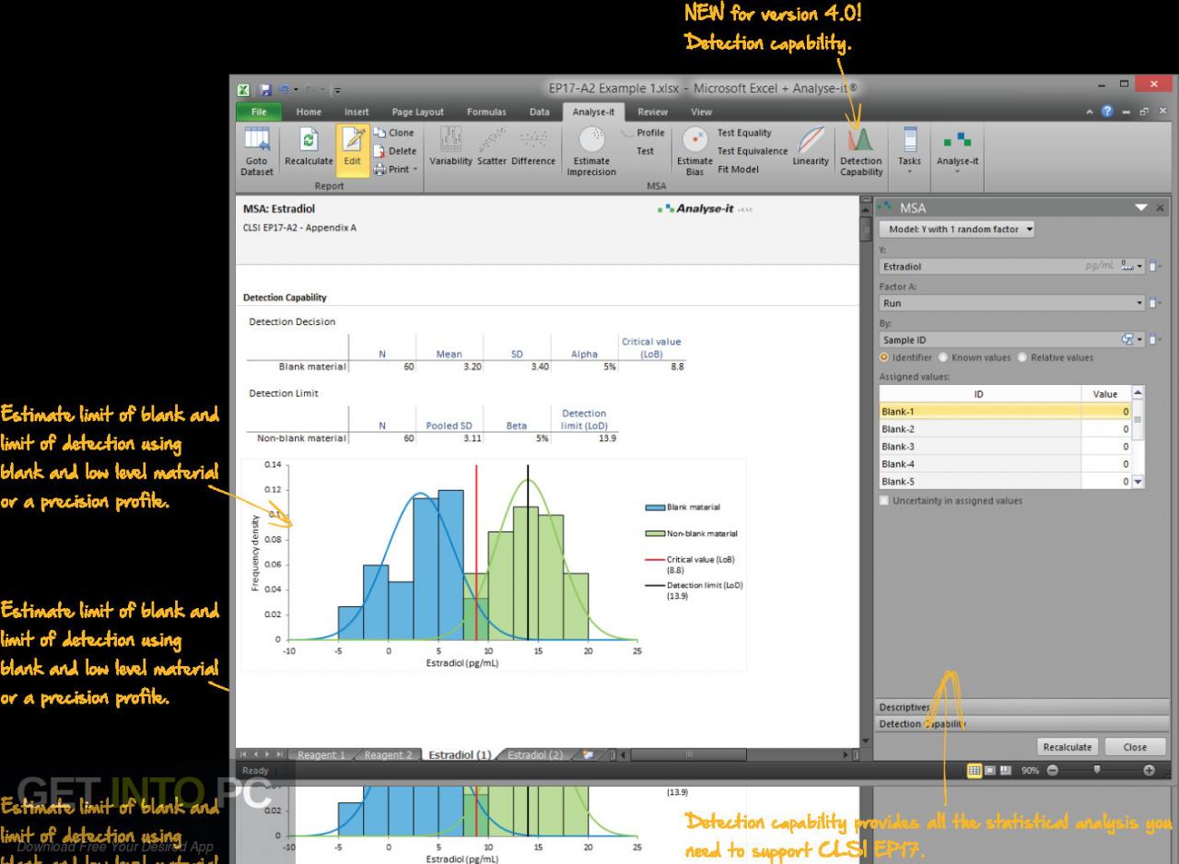Viewport: 1179px width, 864px height.
Task: Select the Identifier radio button
Action: point(884,357)
